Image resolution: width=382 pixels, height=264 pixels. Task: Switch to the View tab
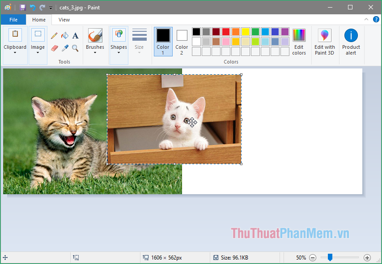[64, 19]
